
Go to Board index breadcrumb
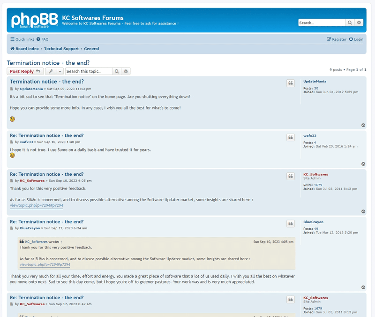tap(24, 49)
